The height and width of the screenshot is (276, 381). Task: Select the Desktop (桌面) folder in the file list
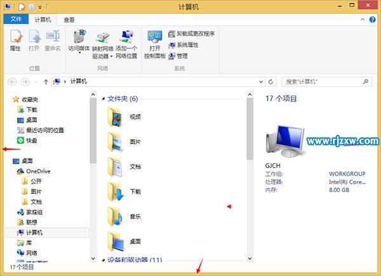tap(124, 242)
